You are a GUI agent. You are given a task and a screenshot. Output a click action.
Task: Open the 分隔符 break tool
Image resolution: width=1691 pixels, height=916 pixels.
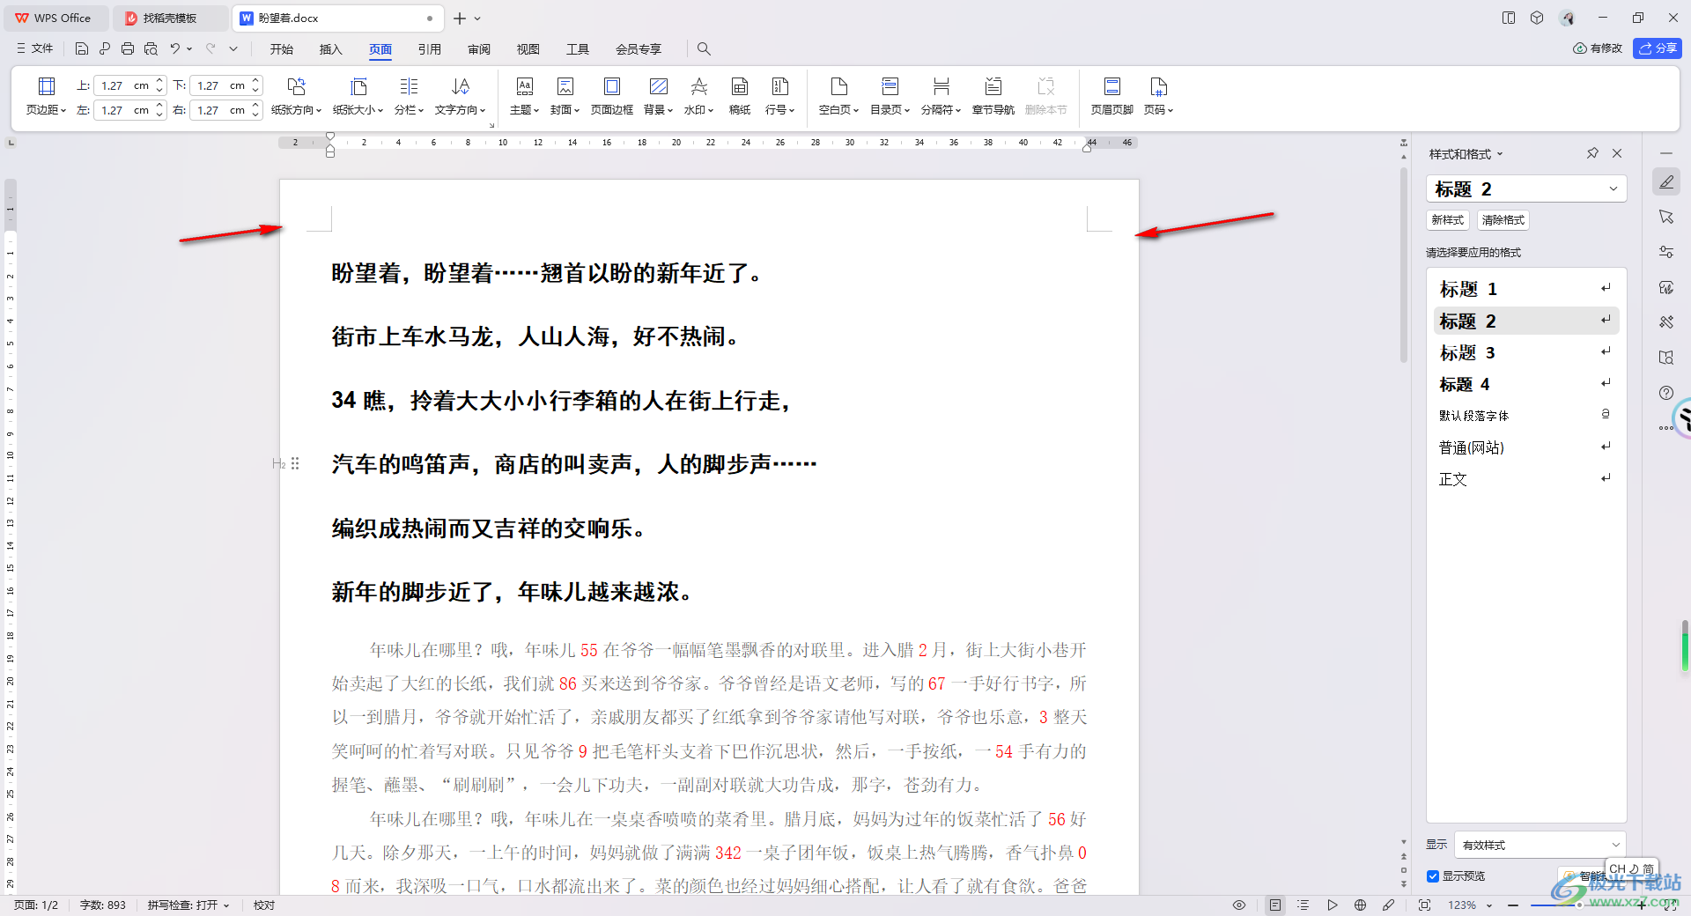(x=941, y=96)
